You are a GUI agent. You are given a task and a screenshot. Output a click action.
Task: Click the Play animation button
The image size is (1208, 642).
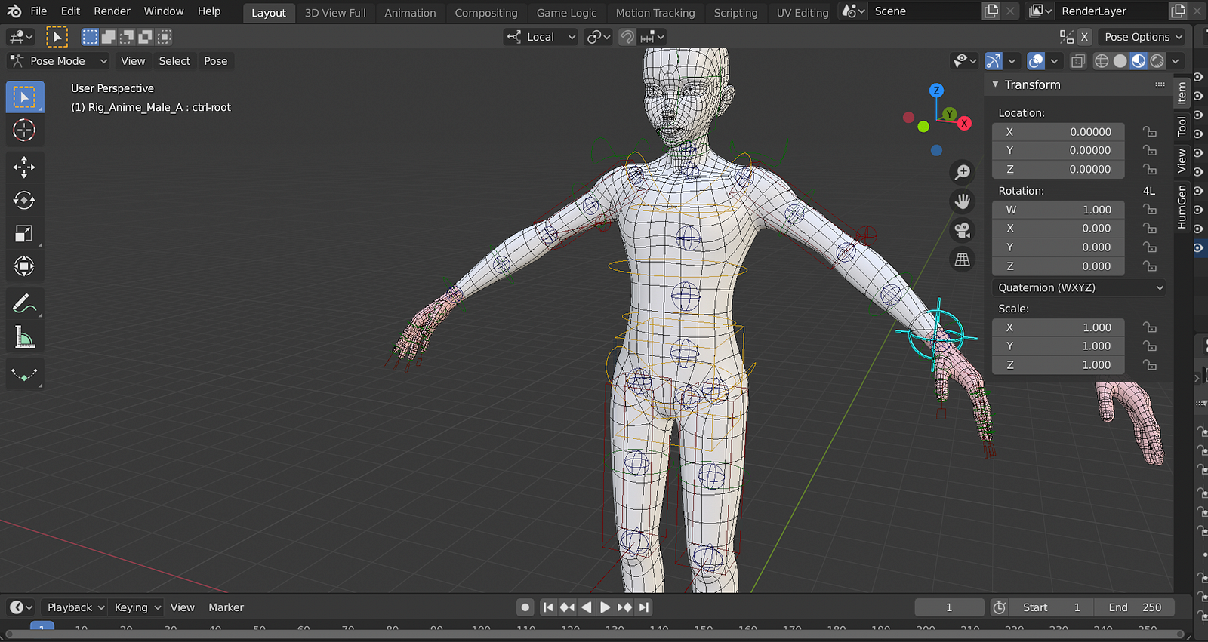click(x=605, y=607)
